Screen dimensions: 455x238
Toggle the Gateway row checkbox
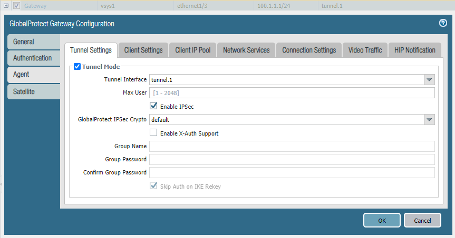pyautogui.click(x=16, y=5)
